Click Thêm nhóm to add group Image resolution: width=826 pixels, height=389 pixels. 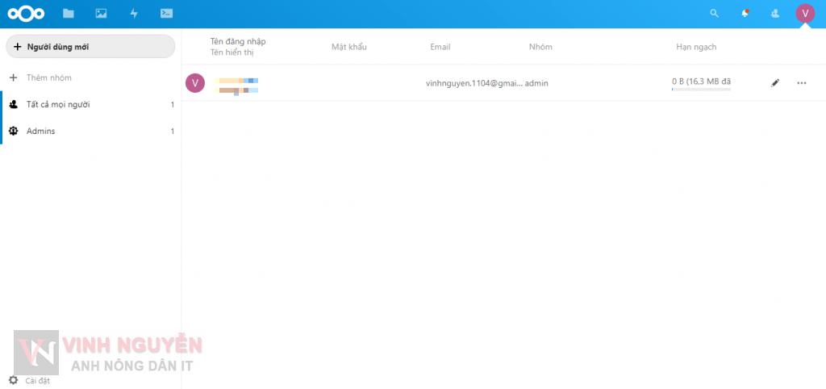tap(48, 77)
